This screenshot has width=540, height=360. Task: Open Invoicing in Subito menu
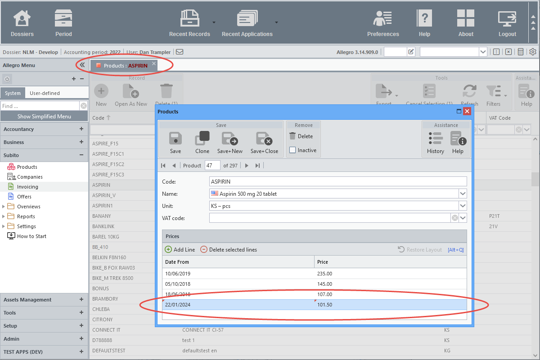coord(27,187)
